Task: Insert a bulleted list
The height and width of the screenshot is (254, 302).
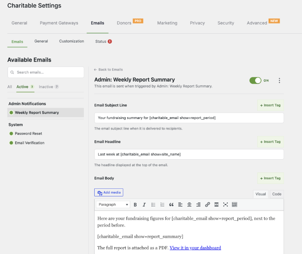Action: point(153,205)
